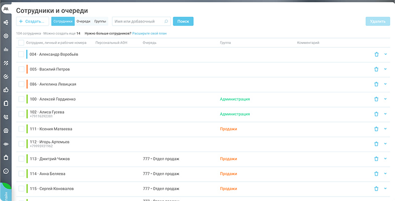Click the audio waveform icon in sidebar
The width and height of the screenshot is (395, 201).
coord(6,144)
